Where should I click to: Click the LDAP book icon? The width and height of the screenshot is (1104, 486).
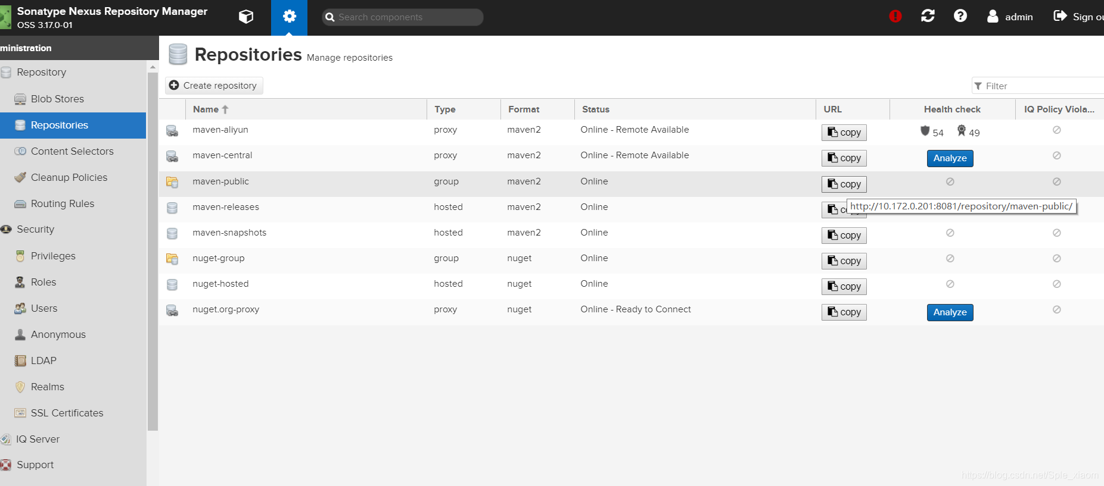coord(20,360)
